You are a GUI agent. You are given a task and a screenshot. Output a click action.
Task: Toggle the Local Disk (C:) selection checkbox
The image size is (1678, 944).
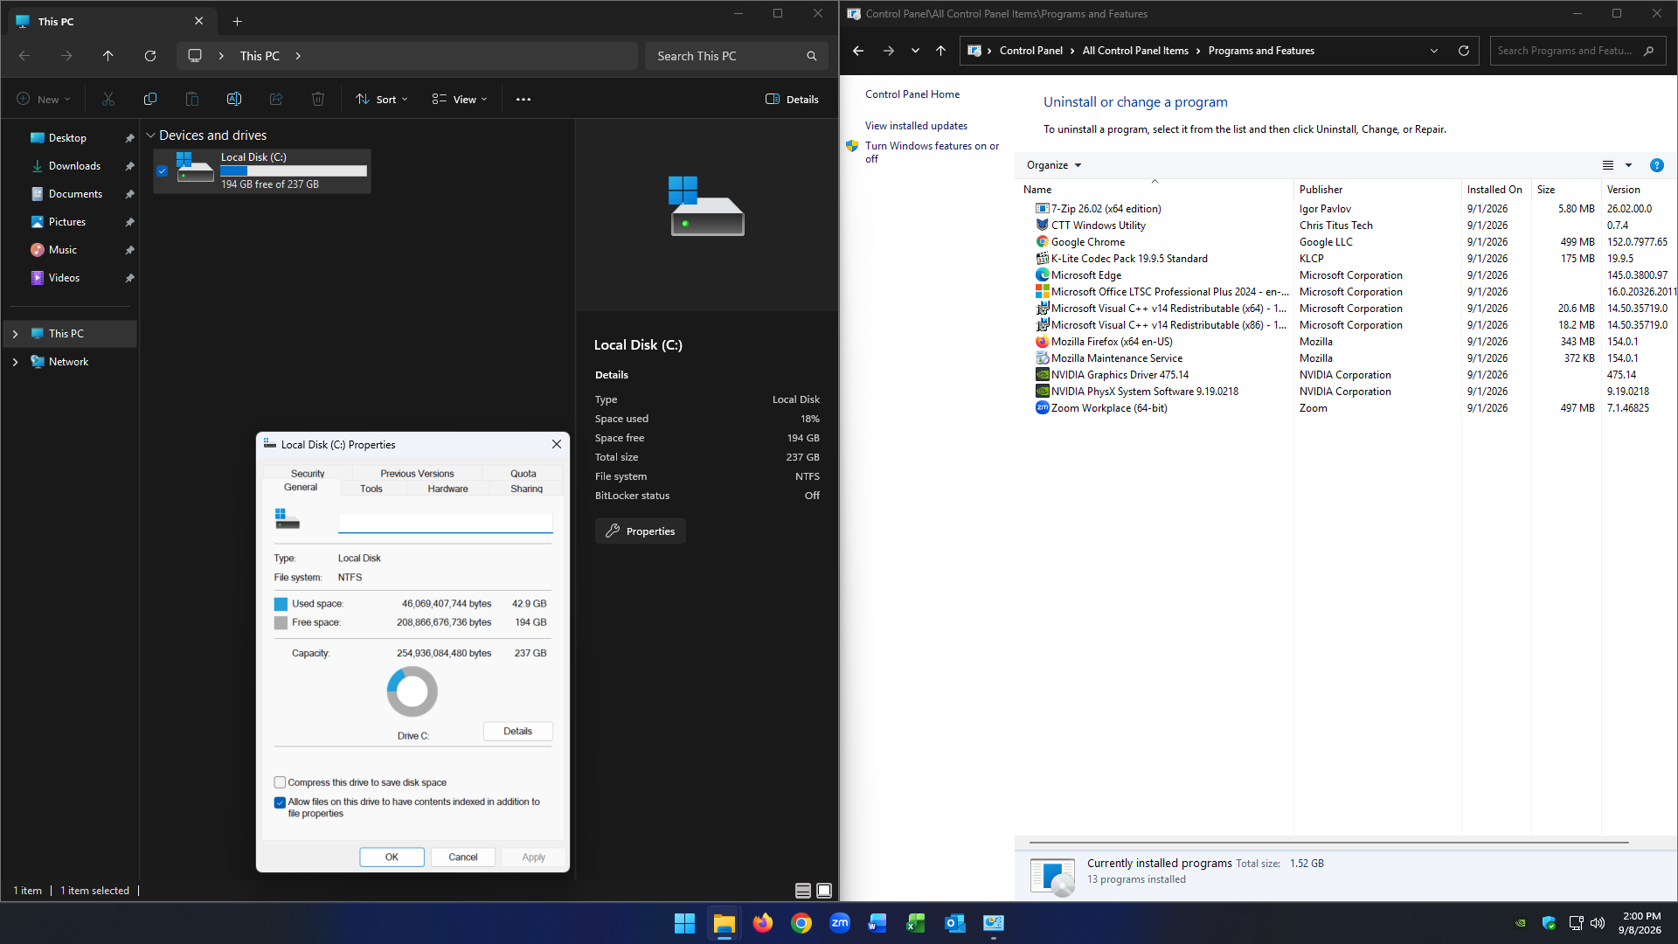click(x=162, y=171)
